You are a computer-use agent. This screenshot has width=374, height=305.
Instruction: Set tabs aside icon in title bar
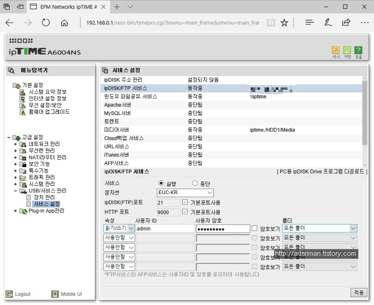tap(20, 7)
